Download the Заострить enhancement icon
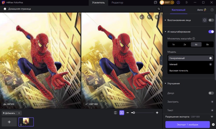The height and width of the screenshot is (129, 216). (212, 102)
